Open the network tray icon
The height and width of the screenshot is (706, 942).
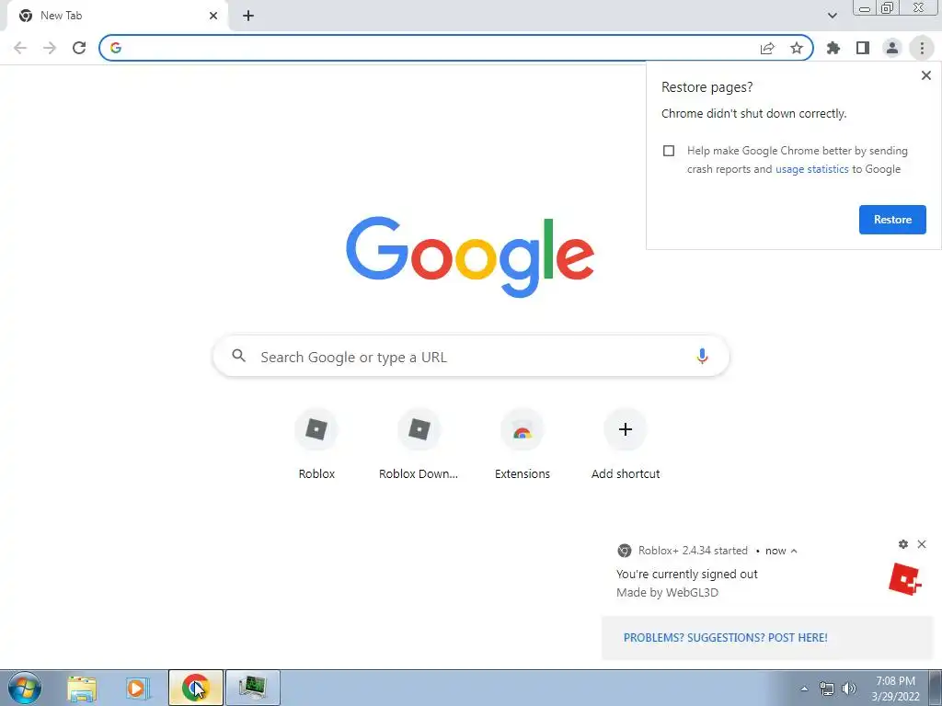pos(827,689)
